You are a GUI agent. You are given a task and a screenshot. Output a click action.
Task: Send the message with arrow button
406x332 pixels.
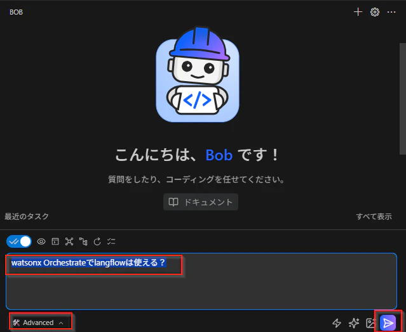point(388,322)
